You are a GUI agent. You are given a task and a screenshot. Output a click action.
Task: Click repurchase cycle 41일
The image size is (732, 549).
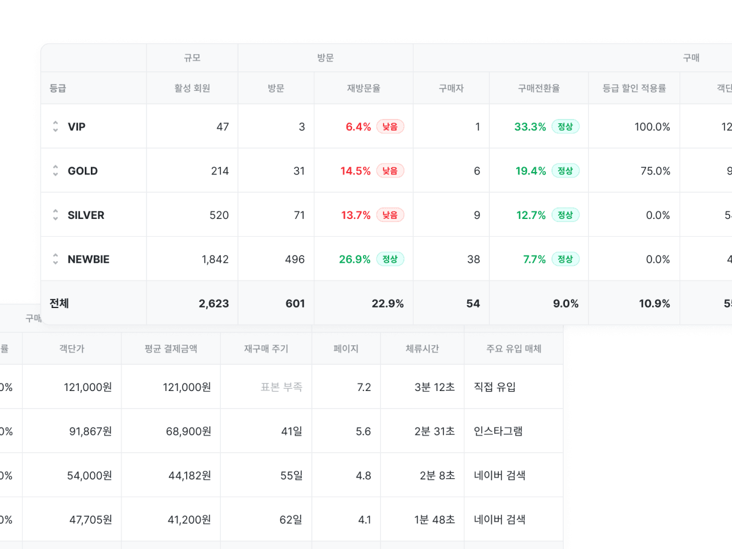[x=292, y=431]
